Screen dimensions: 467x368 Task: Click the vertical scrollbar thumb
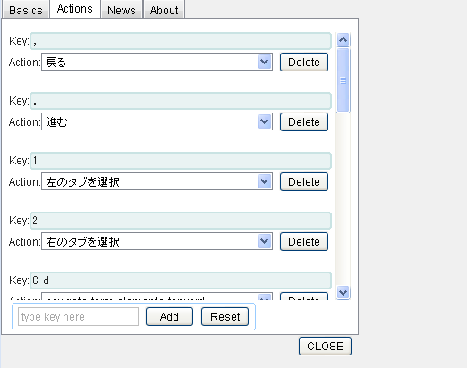point(343,80)
